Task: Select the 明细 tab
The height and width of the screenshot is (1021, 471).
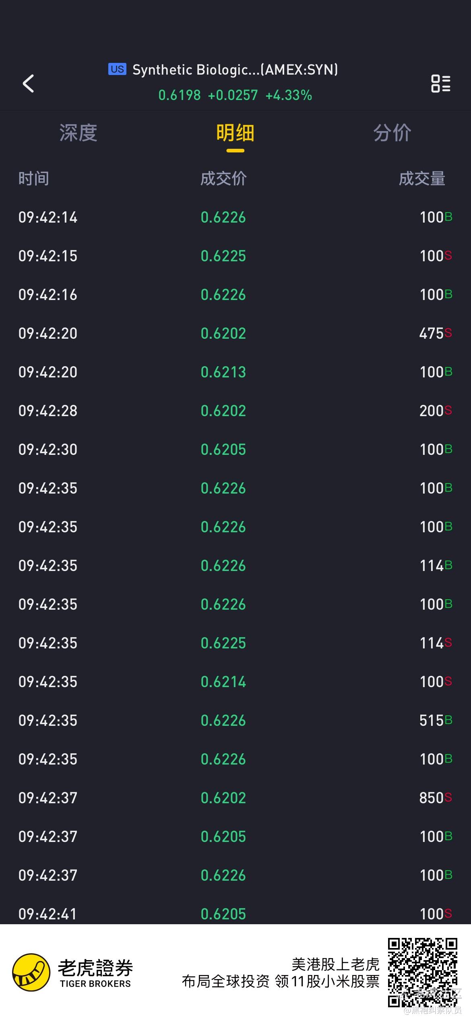Action: [x=235, y=133]
